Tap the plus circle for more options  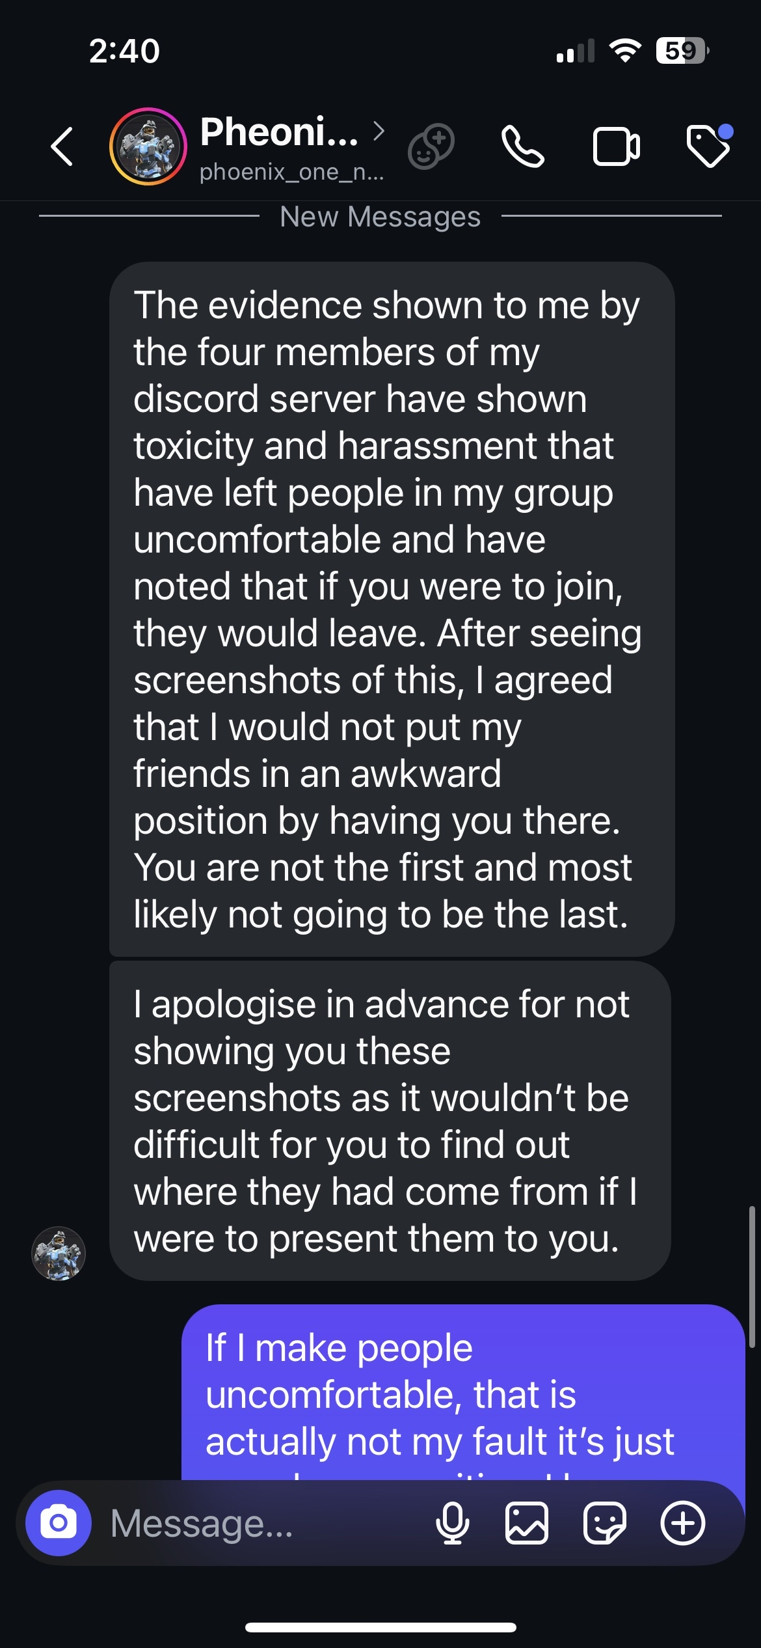click(x=682, y=1523)
